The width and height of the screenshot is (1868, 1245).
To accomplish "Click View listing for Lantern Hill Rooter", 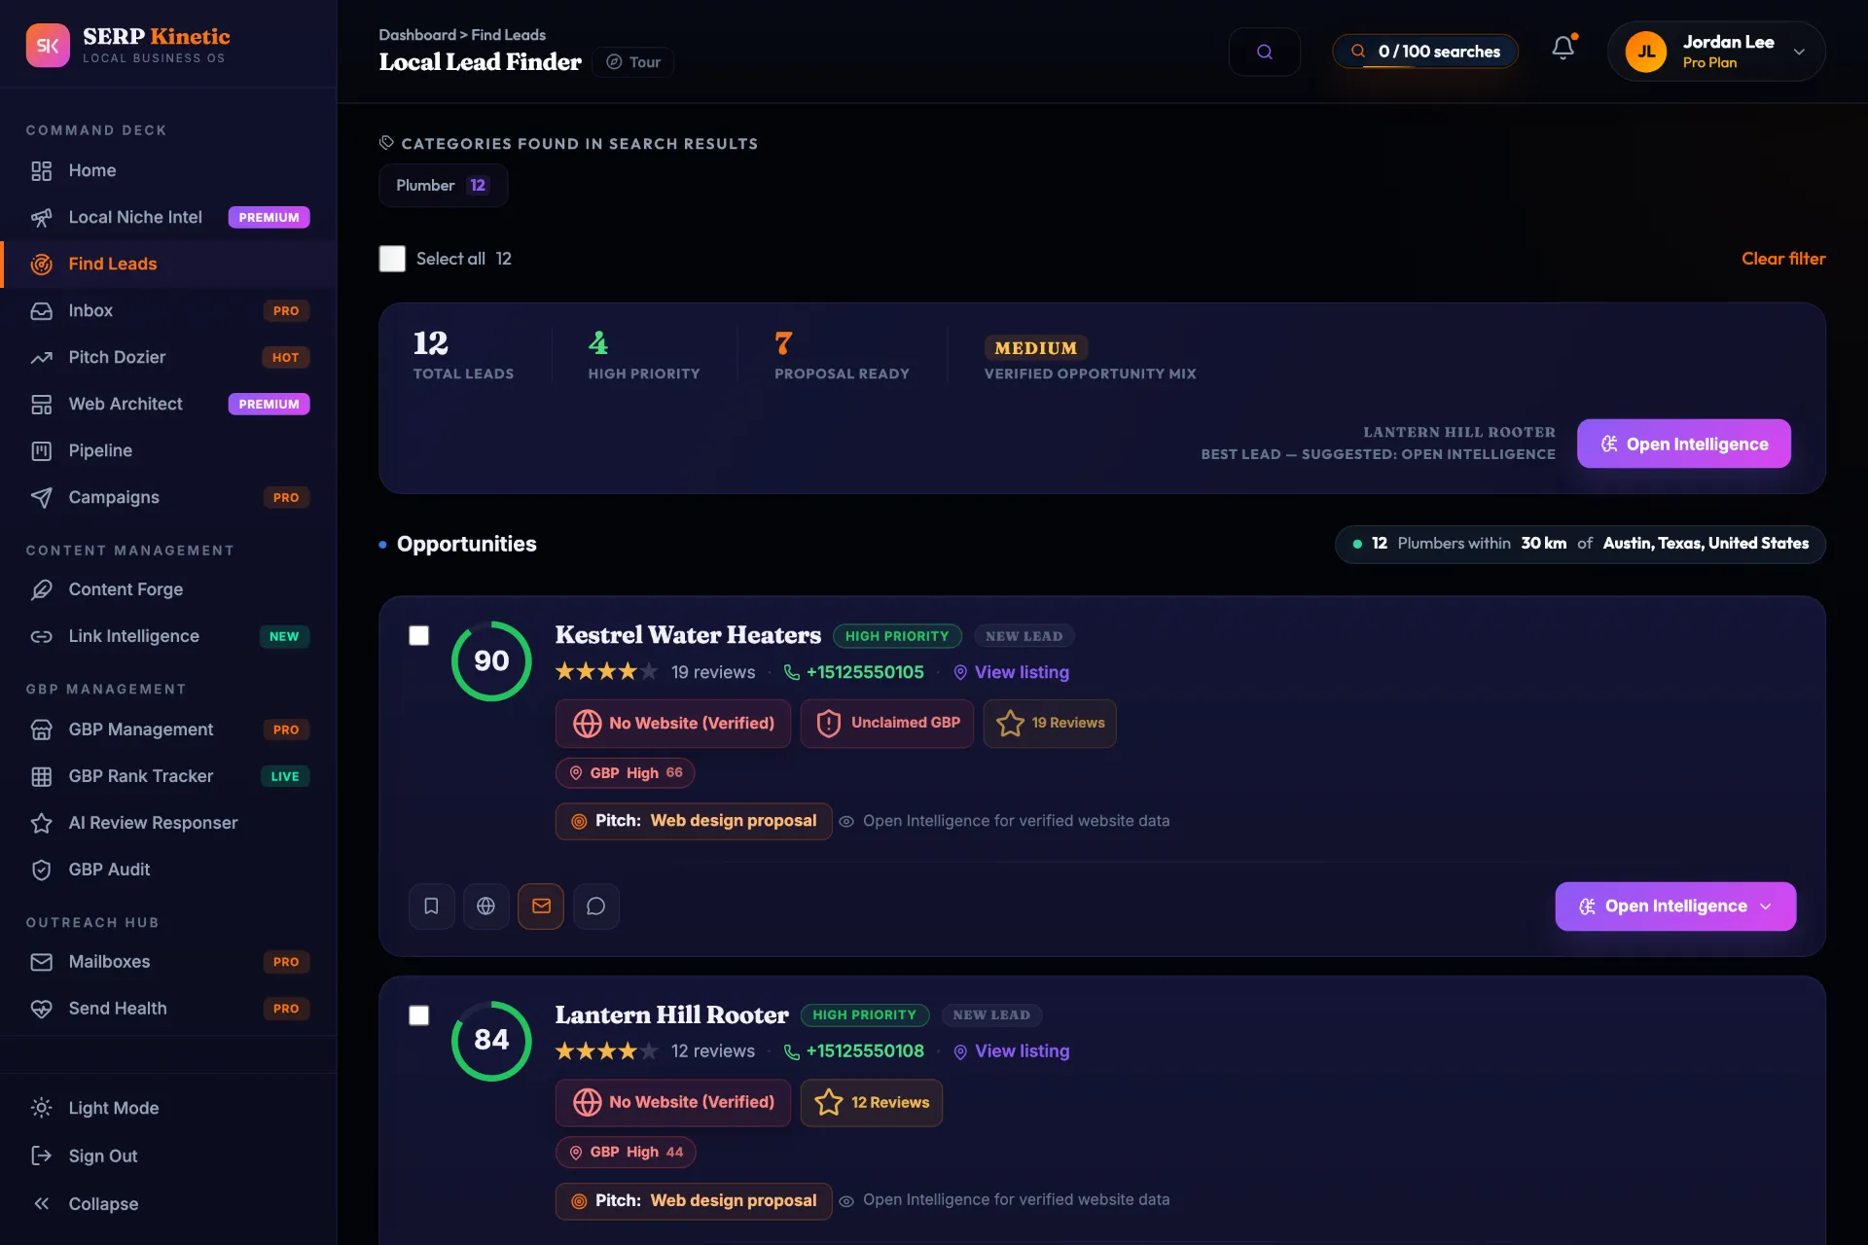I will click(1011, 1051).
